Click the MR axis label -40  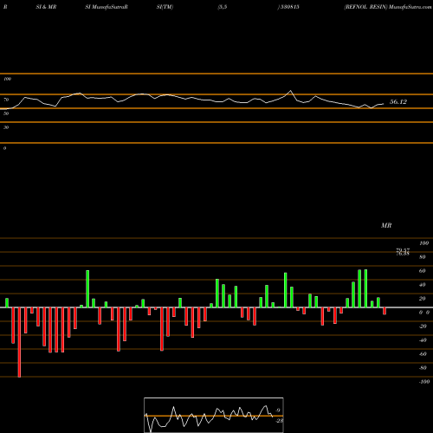(423, 340)
